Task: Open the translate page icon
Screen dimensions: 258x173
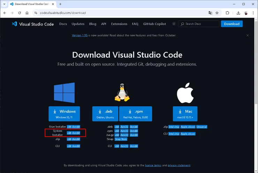Action: 210,13
